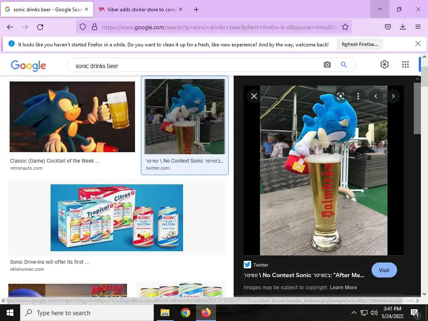Click the network icon in system tray
This screenshot has width=428, height=321.
[364, 313]
